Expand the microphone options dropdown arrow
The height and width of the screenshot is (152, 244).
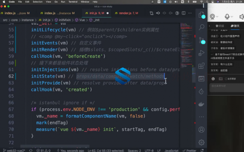(232, 17)
